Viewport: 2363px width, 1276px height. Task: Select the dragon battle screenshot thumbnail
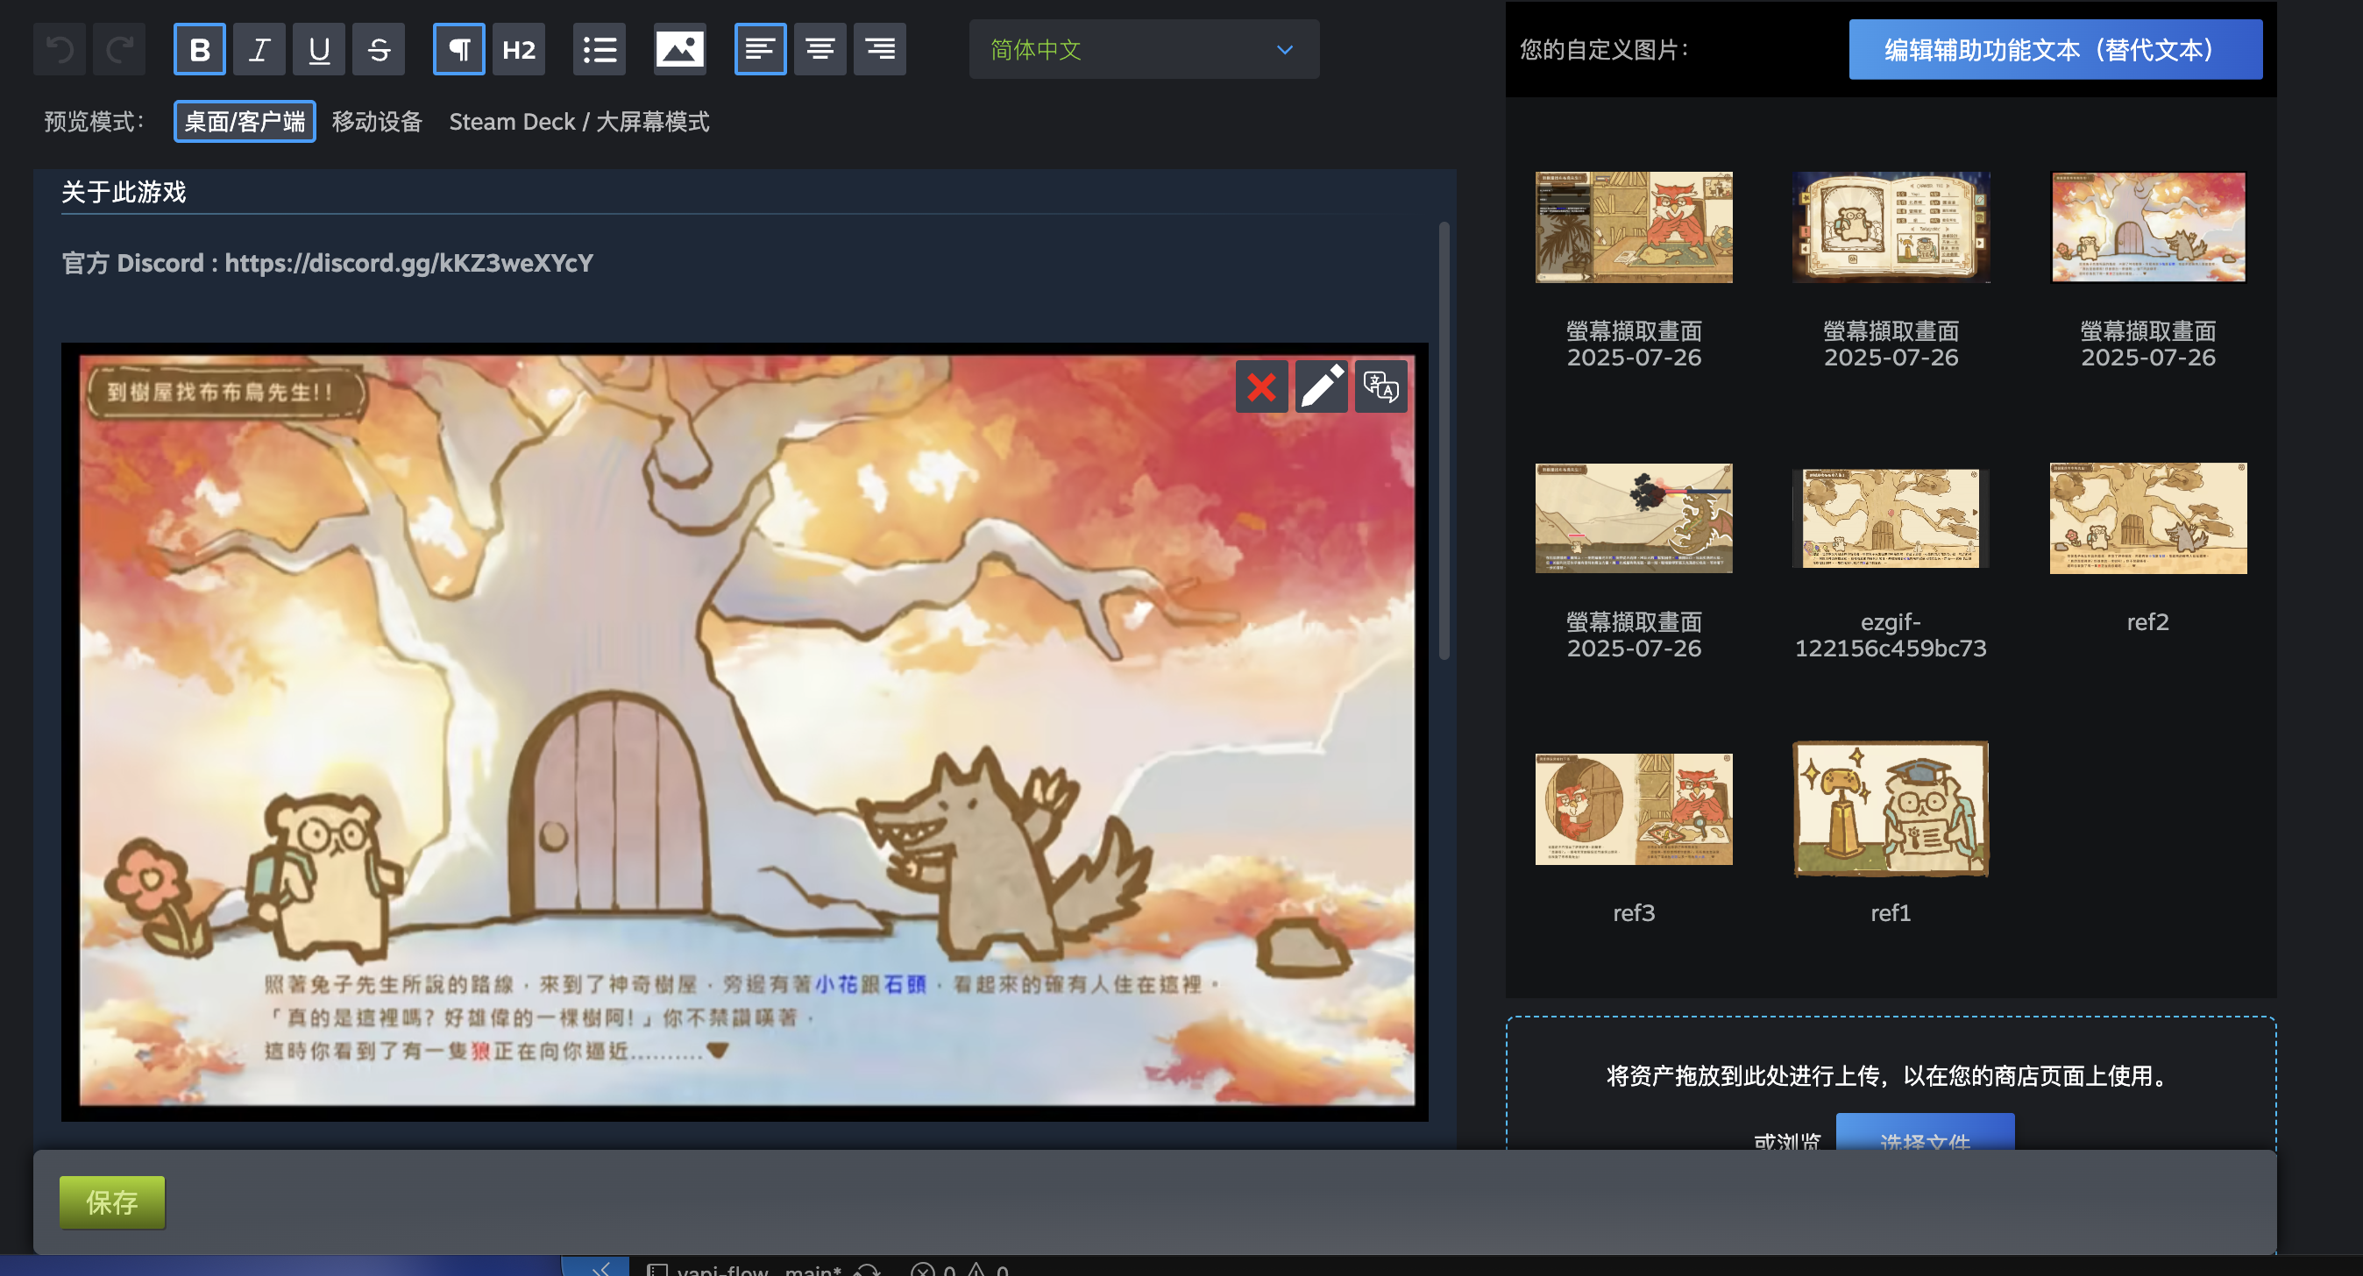1634,517
